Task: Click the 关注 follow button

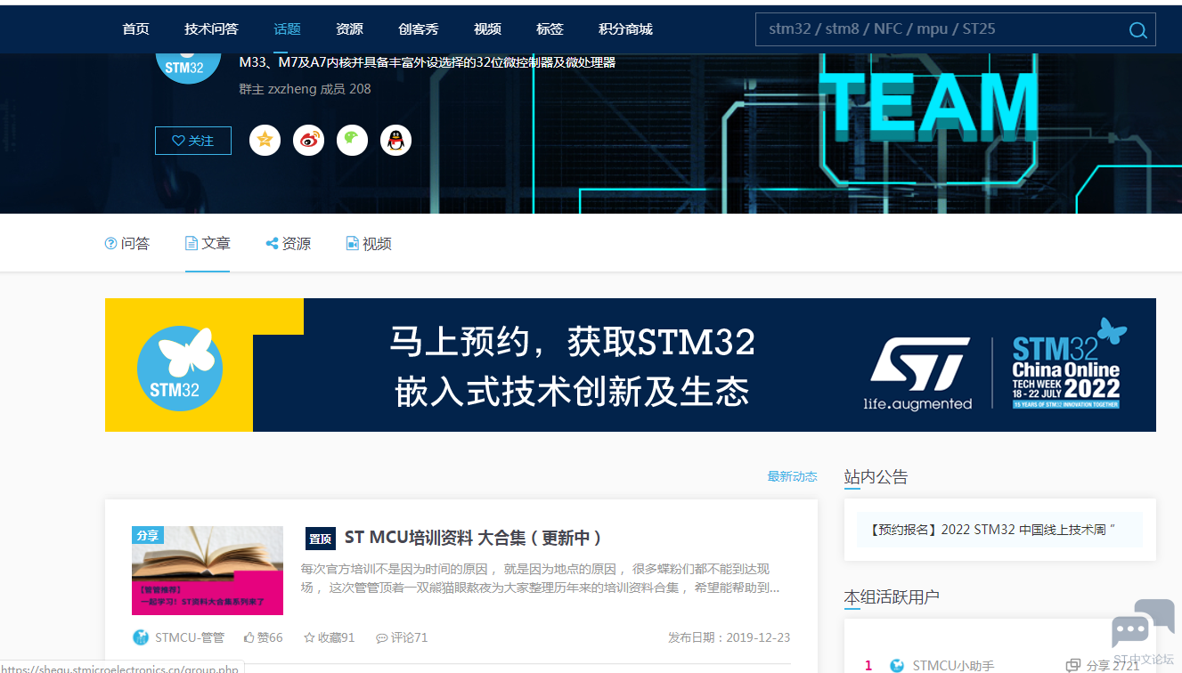Action: (x=193, y=141)
